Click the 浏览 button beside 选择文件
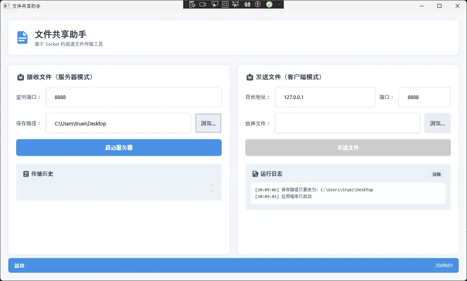Image resolution: width=467 pixels, height=281 pixels. coord(437,123)
